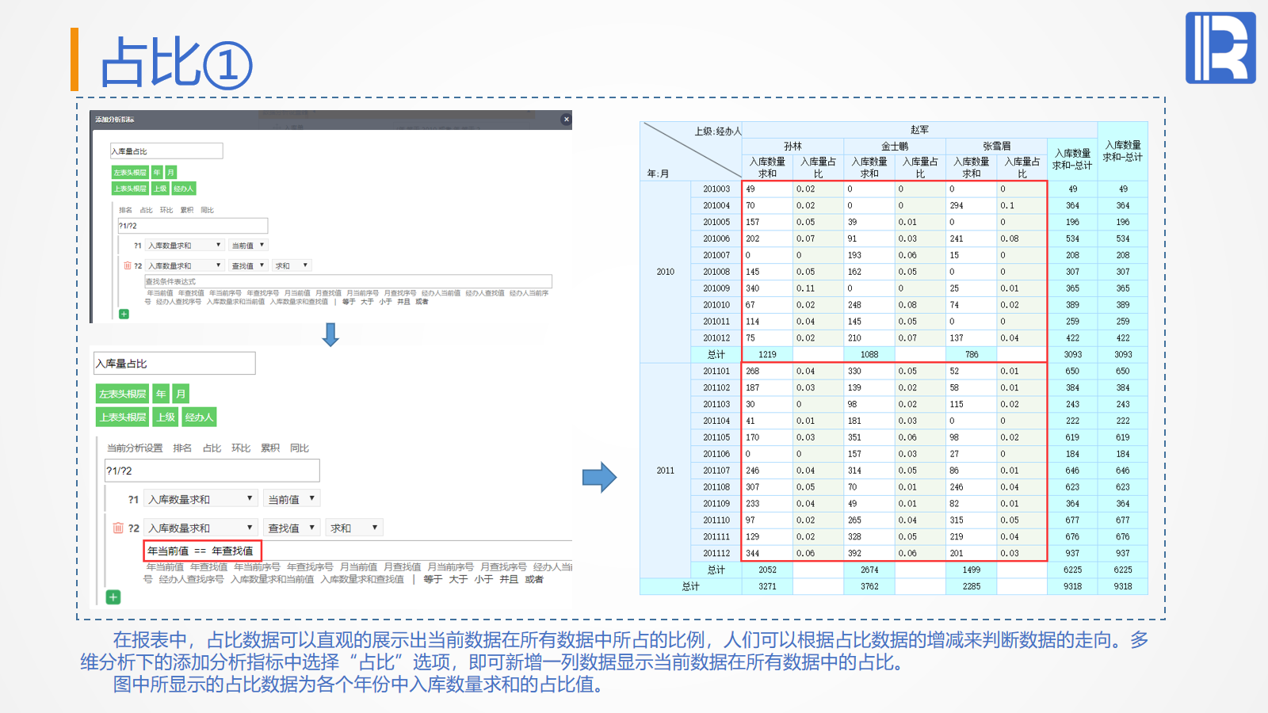Click the 2285 grand total cell
Viewport: 1268px width, 713px height.
click(972, 586)
